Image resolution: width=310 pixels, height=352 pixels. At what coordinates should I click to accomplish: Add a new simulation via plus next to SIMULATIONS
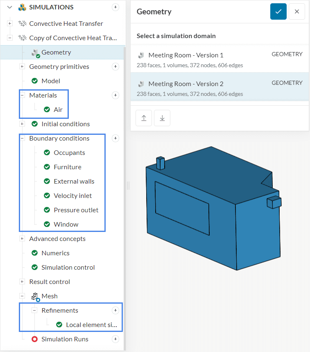tap(115, 7)
